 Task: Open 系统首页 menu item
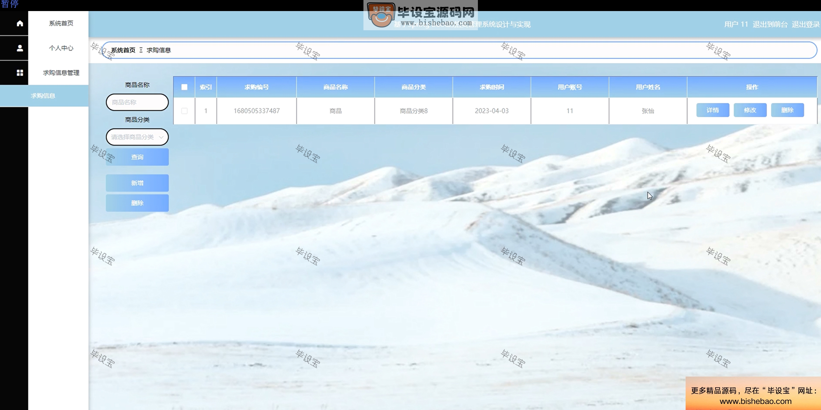[61, 23]
